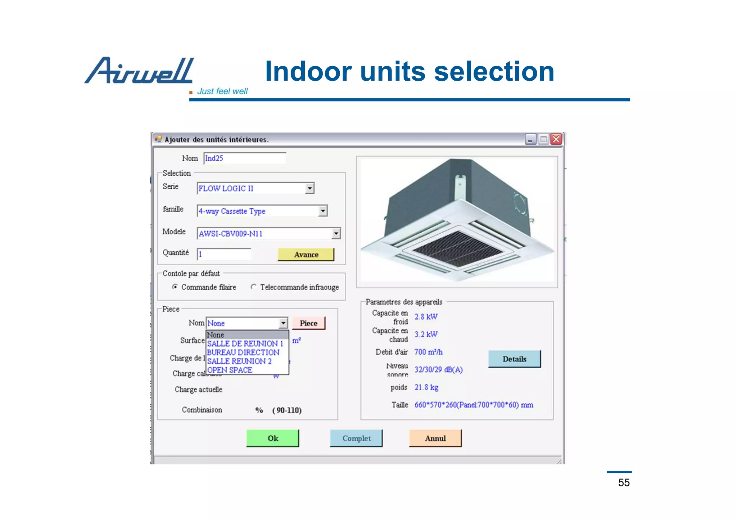This screenshot has width=737, height=521.
Task: Open the Modele AWSI-CBV009-N11 dropdown
Action: [x=336, y=233]
